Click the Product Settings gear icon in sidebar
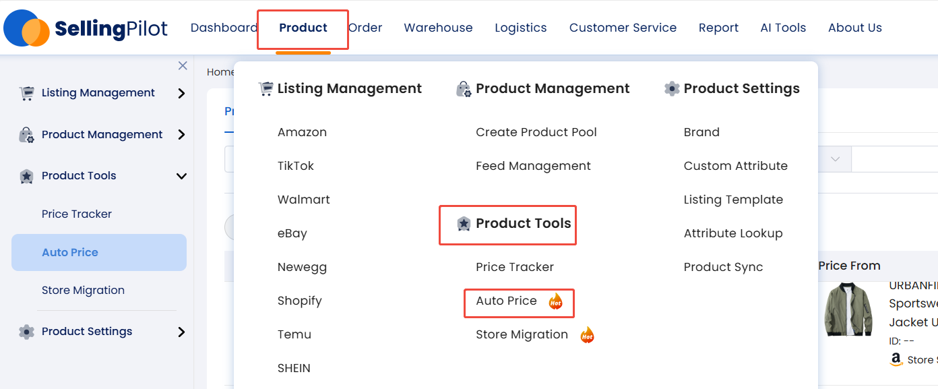The height and width of the screenshot is (389, 938). point(26,332)
